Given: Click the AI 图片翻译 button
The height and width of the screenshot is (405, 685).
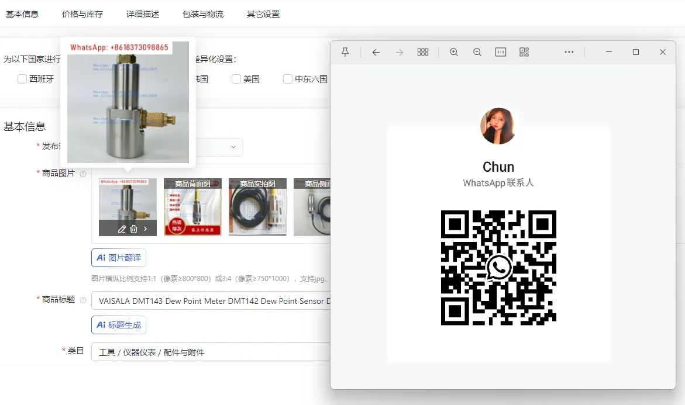Looking at the screenshot, I should (119, 258).
